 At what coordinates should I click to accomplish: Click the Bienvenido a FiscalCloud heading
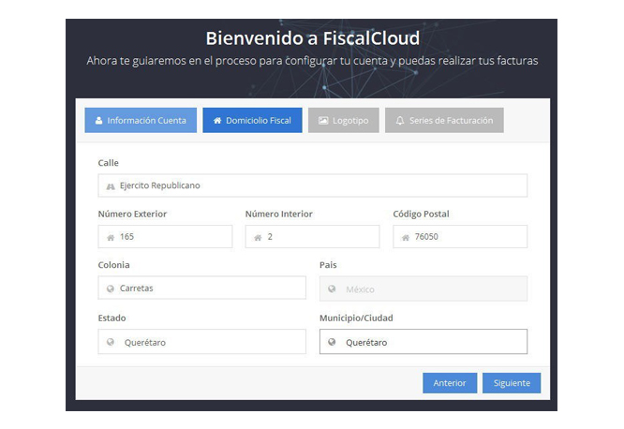[312, 38]
